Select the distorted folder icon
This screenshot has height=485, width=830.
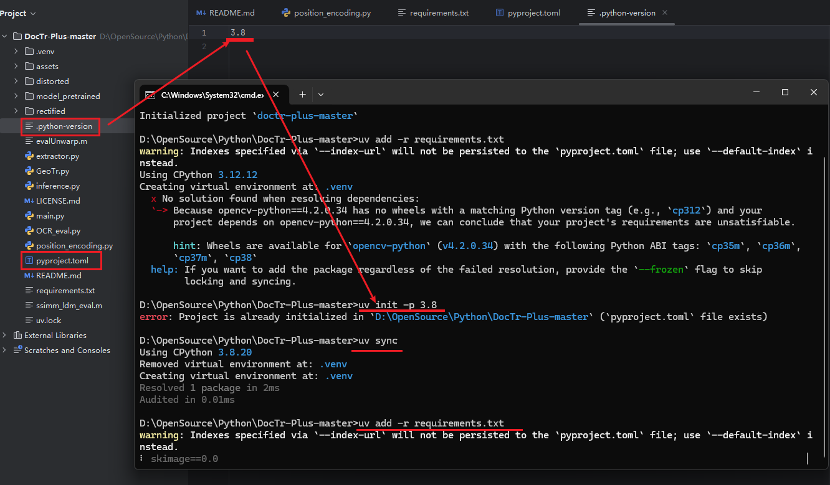[x=29, y=81]
